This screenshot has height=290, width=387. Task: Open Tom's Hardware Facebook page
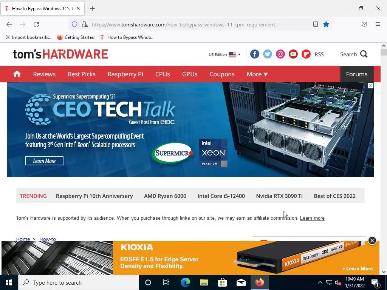point(255,54)
